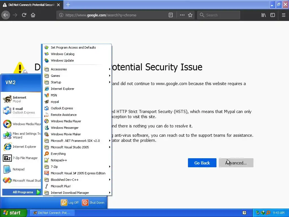Open a new tab with plus icon
This screenshot has width=289, height=217.
pos(68,5)
